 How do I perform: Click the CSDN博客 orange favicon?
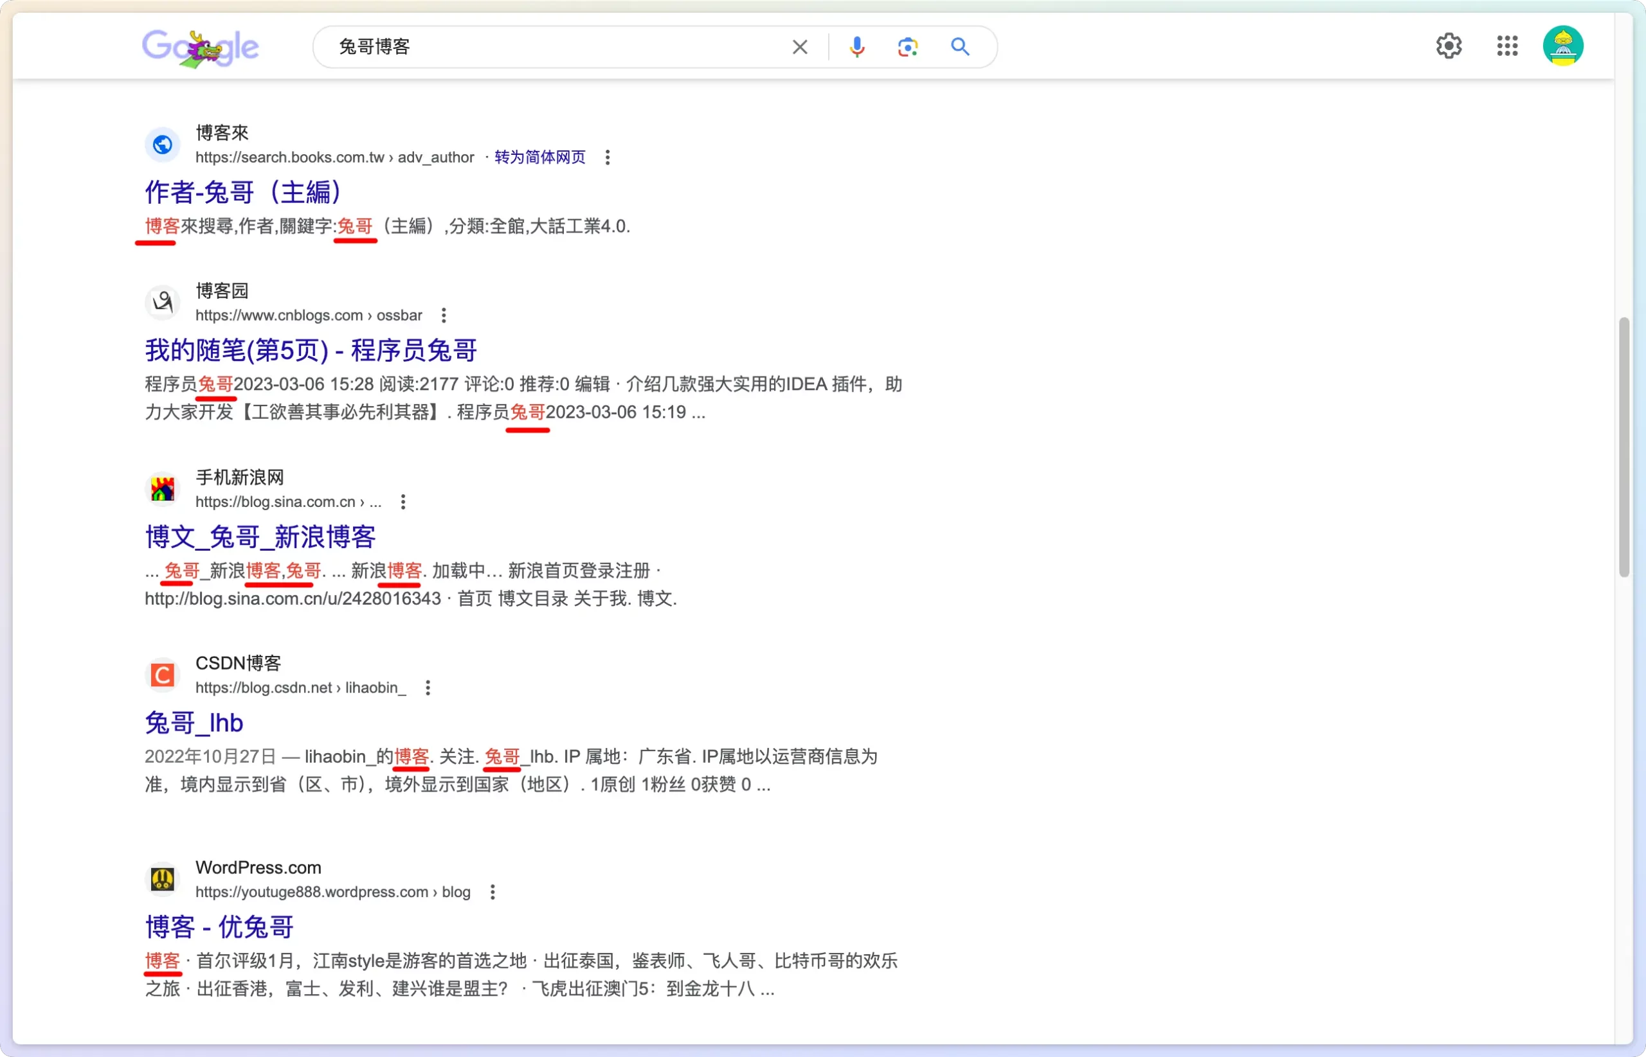pos(163,675)
